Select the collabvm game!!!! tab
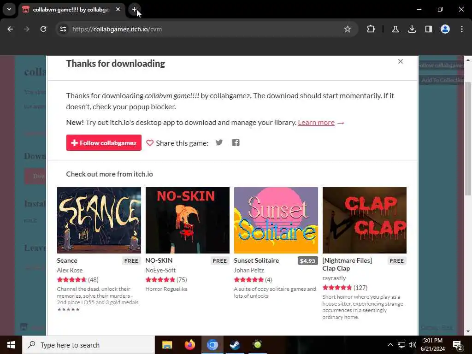Viewport: 472px width, 354px height. pos(71,10)
